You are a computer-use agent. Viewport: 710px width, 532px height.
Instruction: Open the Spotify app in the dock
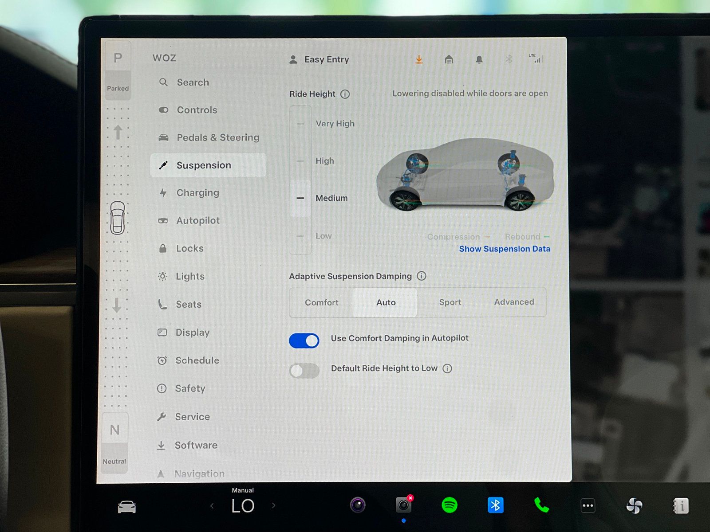point(450,505)
